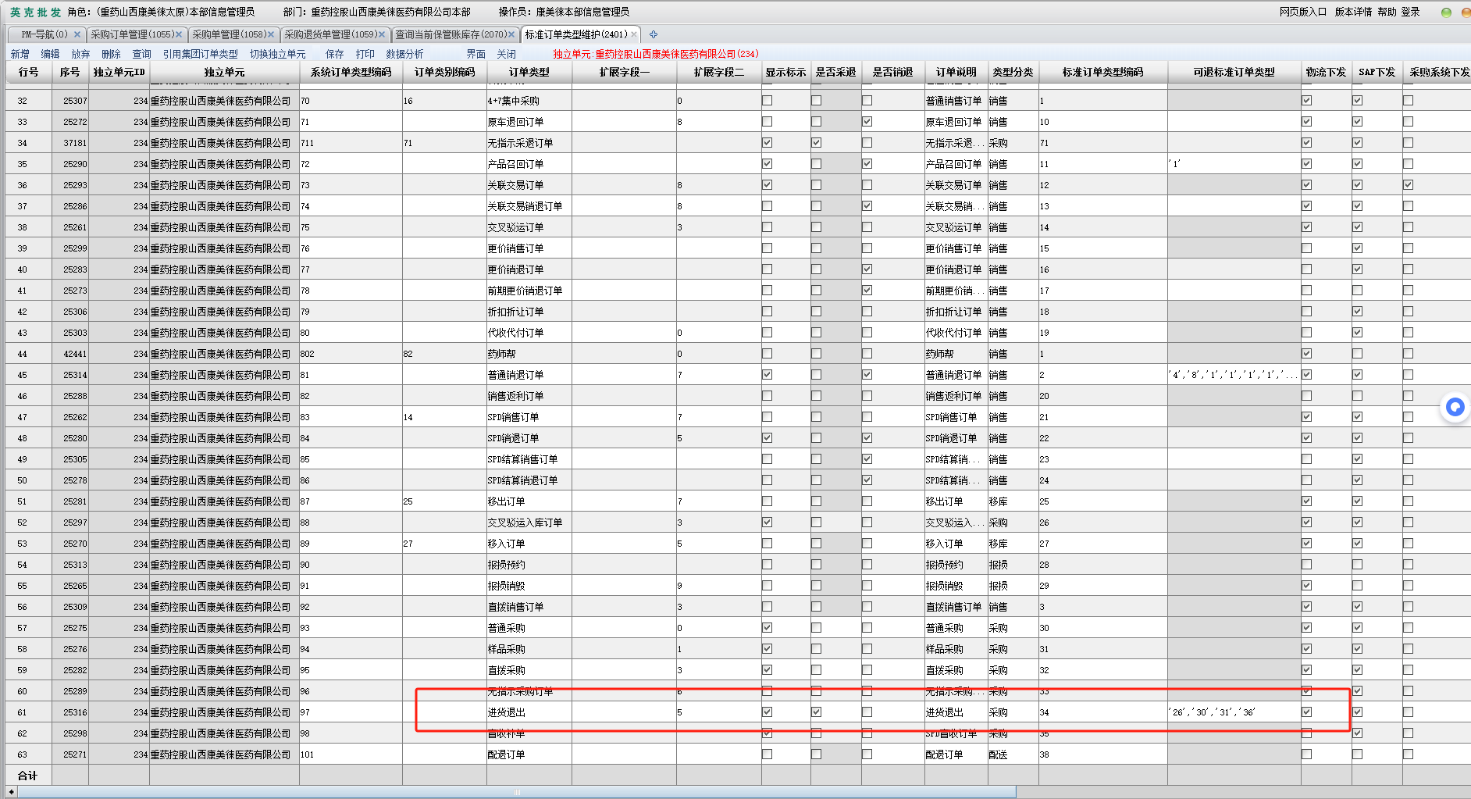The image size is (1471, 799).
Task: Select the 进货退出 order type cell
Action: pyautogui.click(x=529, y=712)
